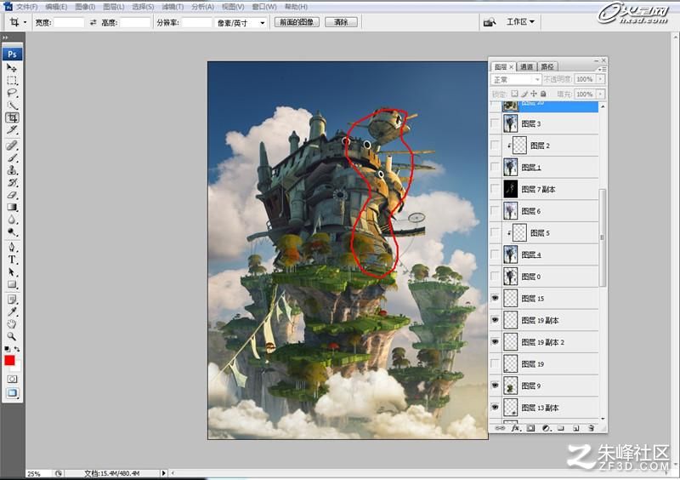Change the screen mode
The image size is (680, 480).
(x=12, y=393)
